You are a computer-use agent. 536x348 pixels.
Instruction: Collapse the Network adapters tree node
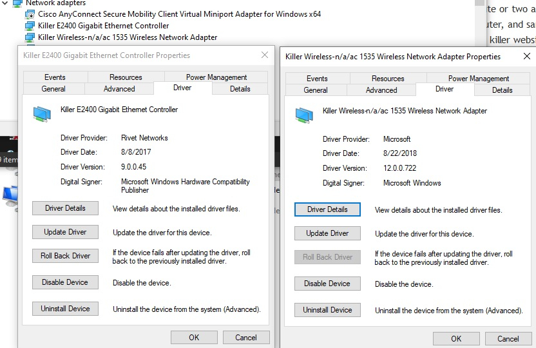[x=5, y=3]
